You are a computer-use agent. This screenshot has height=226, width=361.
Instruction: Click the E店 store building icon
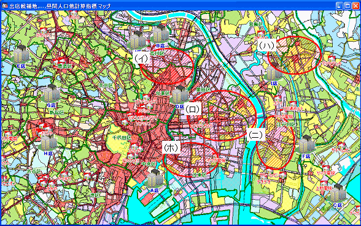[x=21, y=54]
